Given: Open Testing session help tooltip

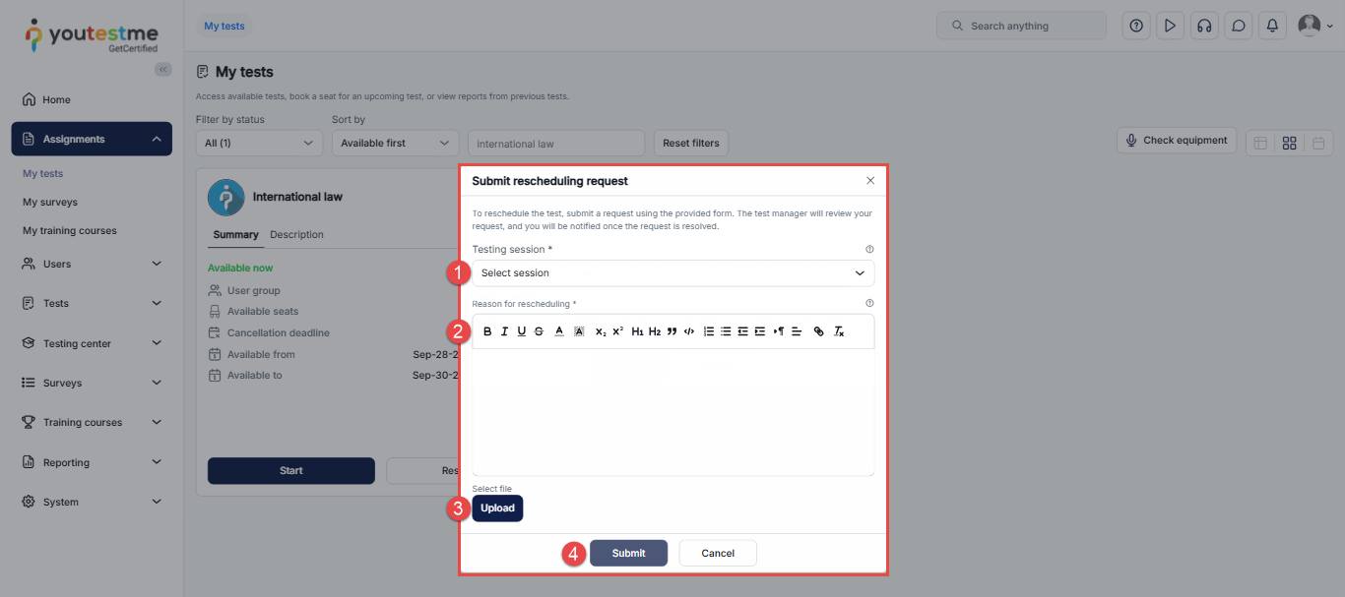Looking at the screenshot, I should point(869,250).
